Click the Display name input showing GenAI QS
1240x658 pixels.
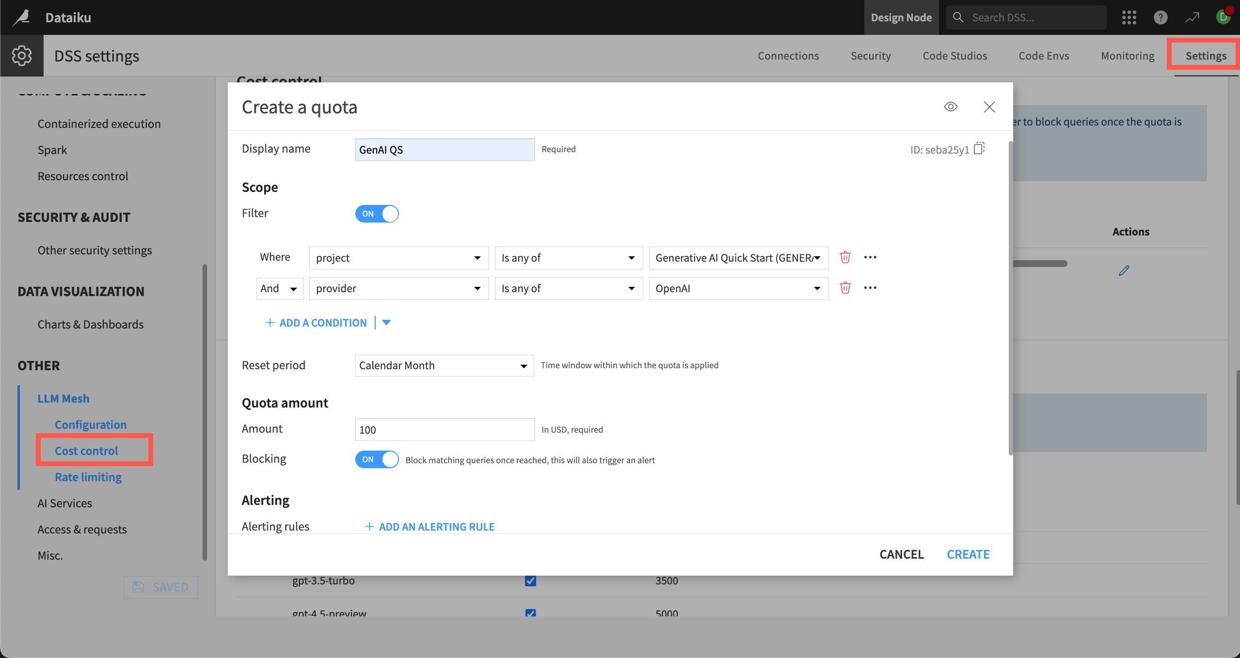point(444,149)
